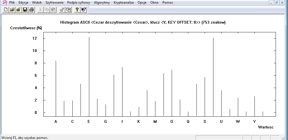Image resolution: width=288 pixels, height=140 pixels.
Task: Open the Edycja menu
Action: pyautogui.click(x=23, y=3)
